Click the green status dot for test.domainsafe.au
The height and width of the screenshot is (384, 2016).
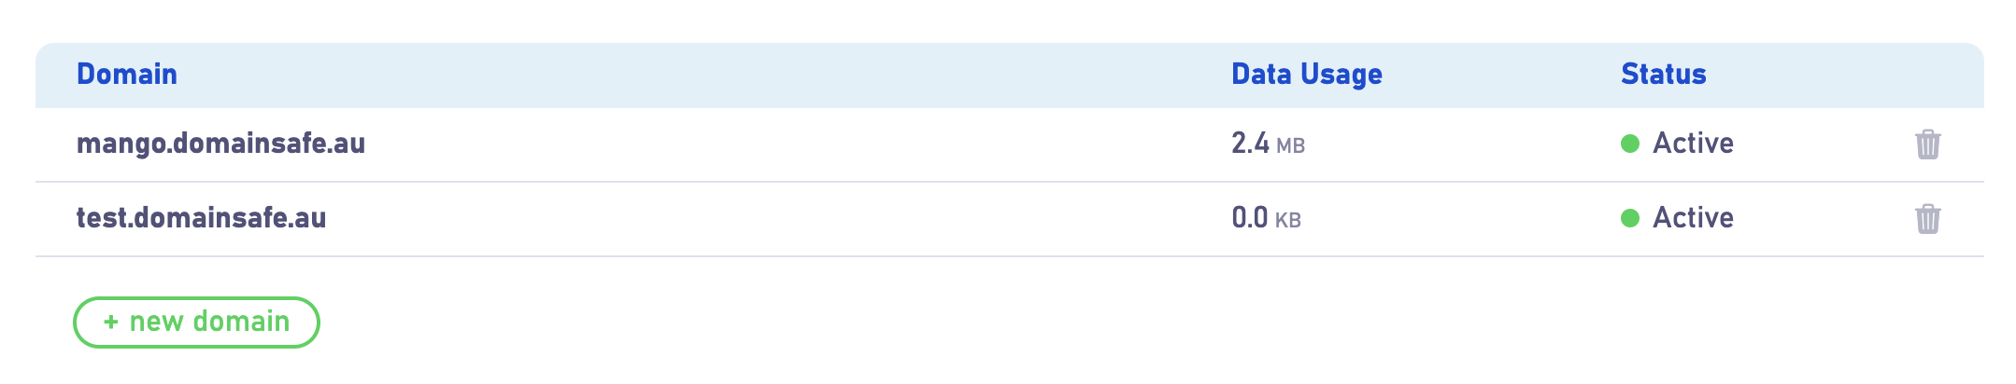click(1630, 218)
